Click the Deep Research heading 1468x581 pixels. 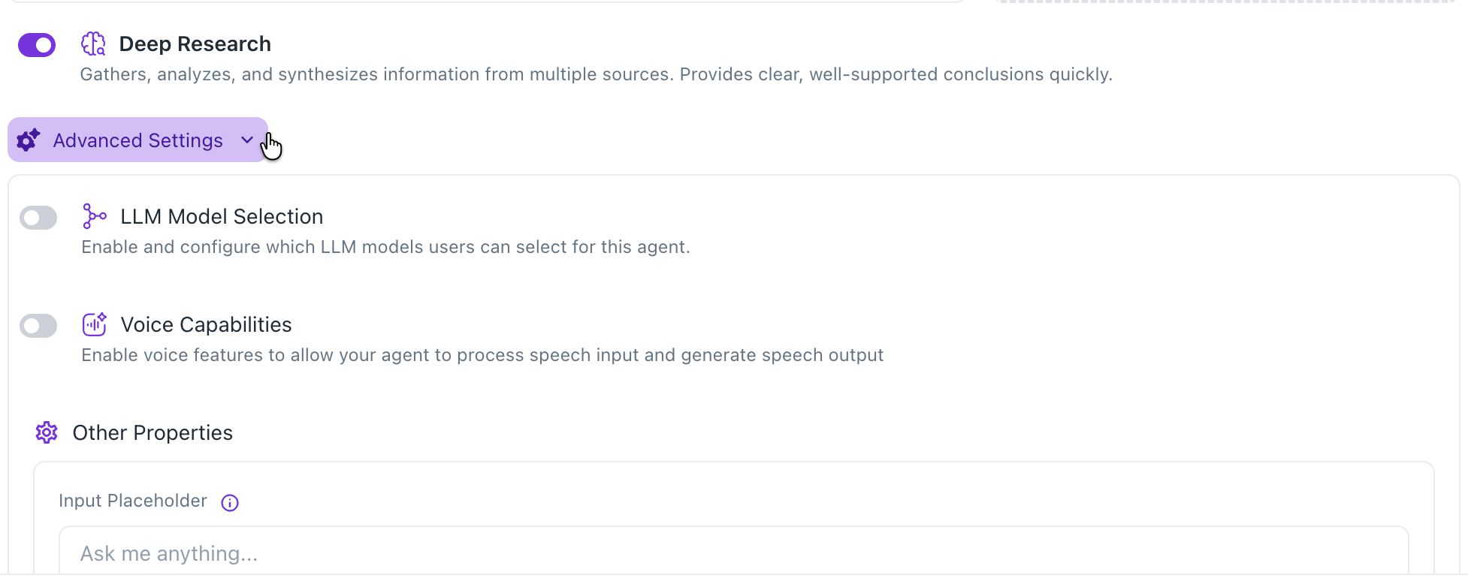pyautogui.click(x=195, y=44)
